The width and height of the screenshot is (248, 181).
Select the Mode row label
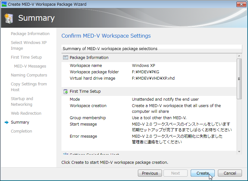point(75,99)
